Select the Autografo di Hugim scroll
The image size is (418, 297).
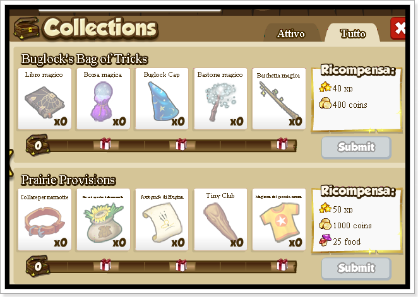(162, 220)
